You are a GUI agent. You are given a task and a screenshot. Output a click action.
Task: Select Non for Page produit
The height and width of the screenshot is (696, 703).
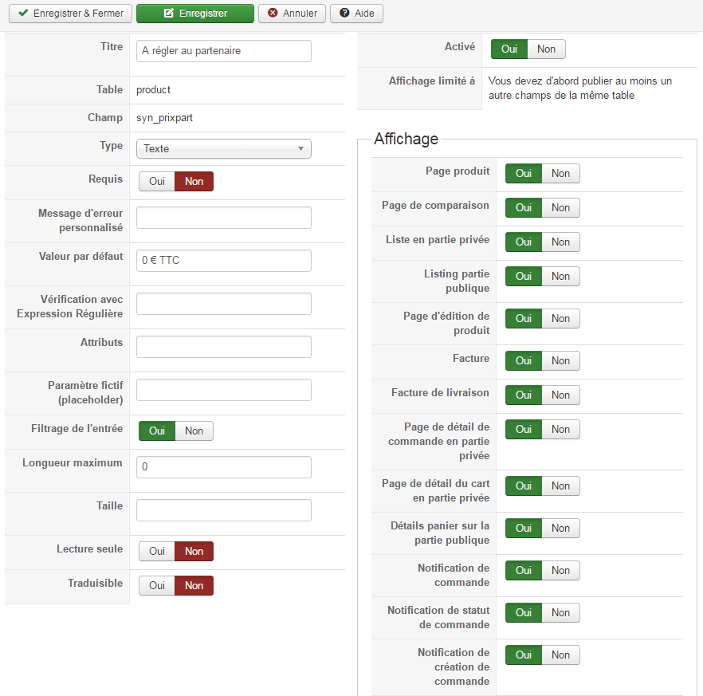point(560,173)
